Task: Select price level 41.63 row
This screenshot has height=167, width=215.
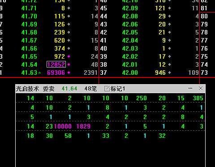Action: [49, 73]
